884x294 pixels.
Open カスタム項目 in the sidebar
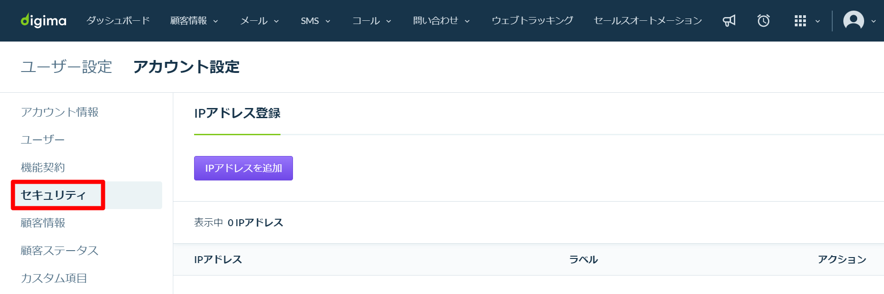(x=54, y=278)
